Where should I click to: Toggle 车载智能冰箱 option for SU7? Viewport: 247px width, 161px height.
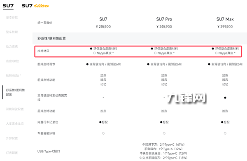(103, 133)
